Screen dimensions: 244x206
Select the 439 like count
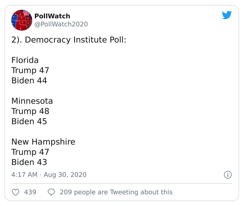pos(29,192)
